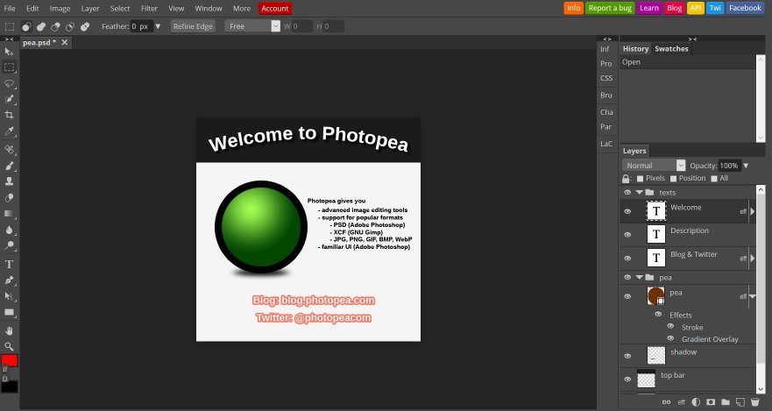Click the layer effects 'eff' icon at panel bottom
Image resolution: width=772 pixels, height=411 pixels.
click(681, 402)
